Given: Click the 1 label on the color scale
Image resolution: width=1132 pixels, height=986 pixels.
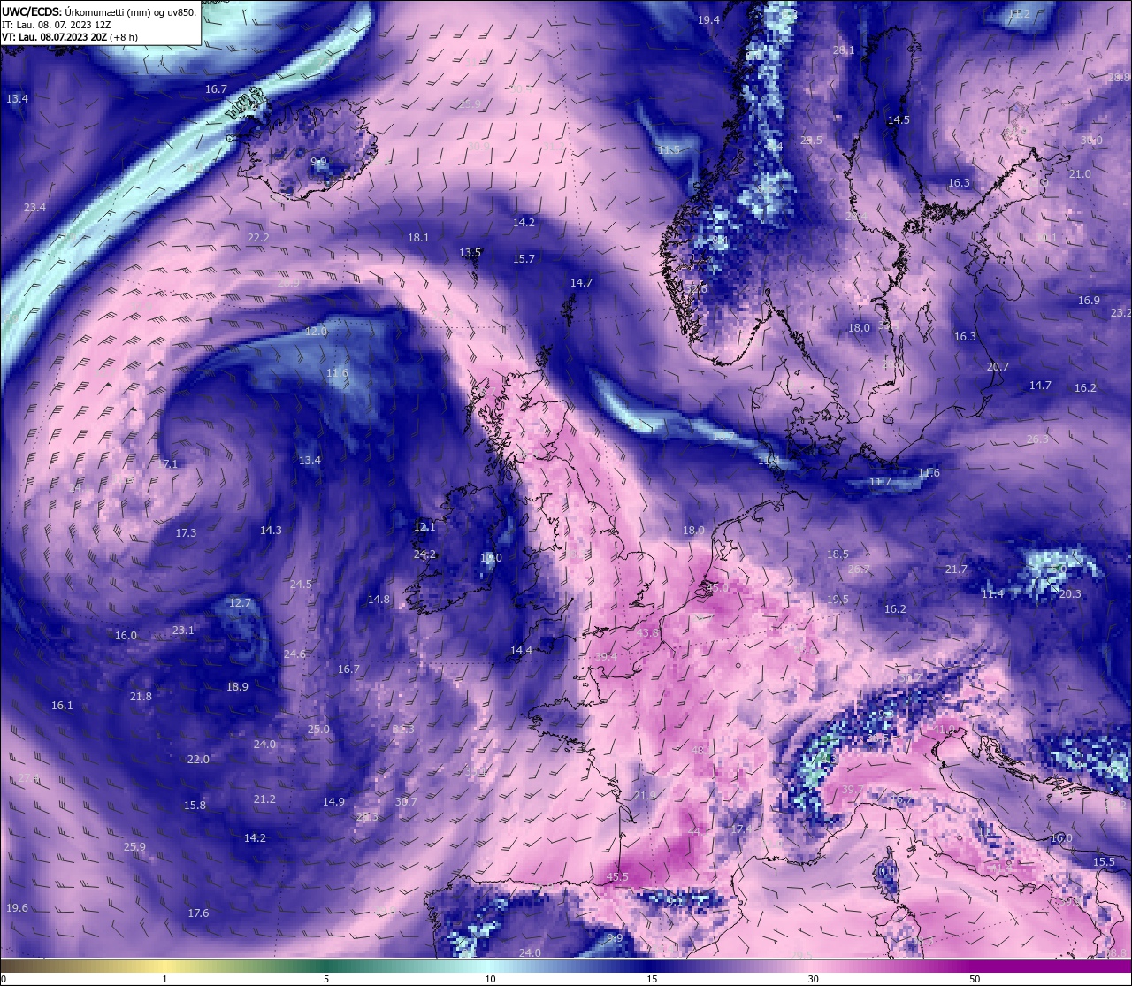Looking at the screenshot, I should pos(164,979).
